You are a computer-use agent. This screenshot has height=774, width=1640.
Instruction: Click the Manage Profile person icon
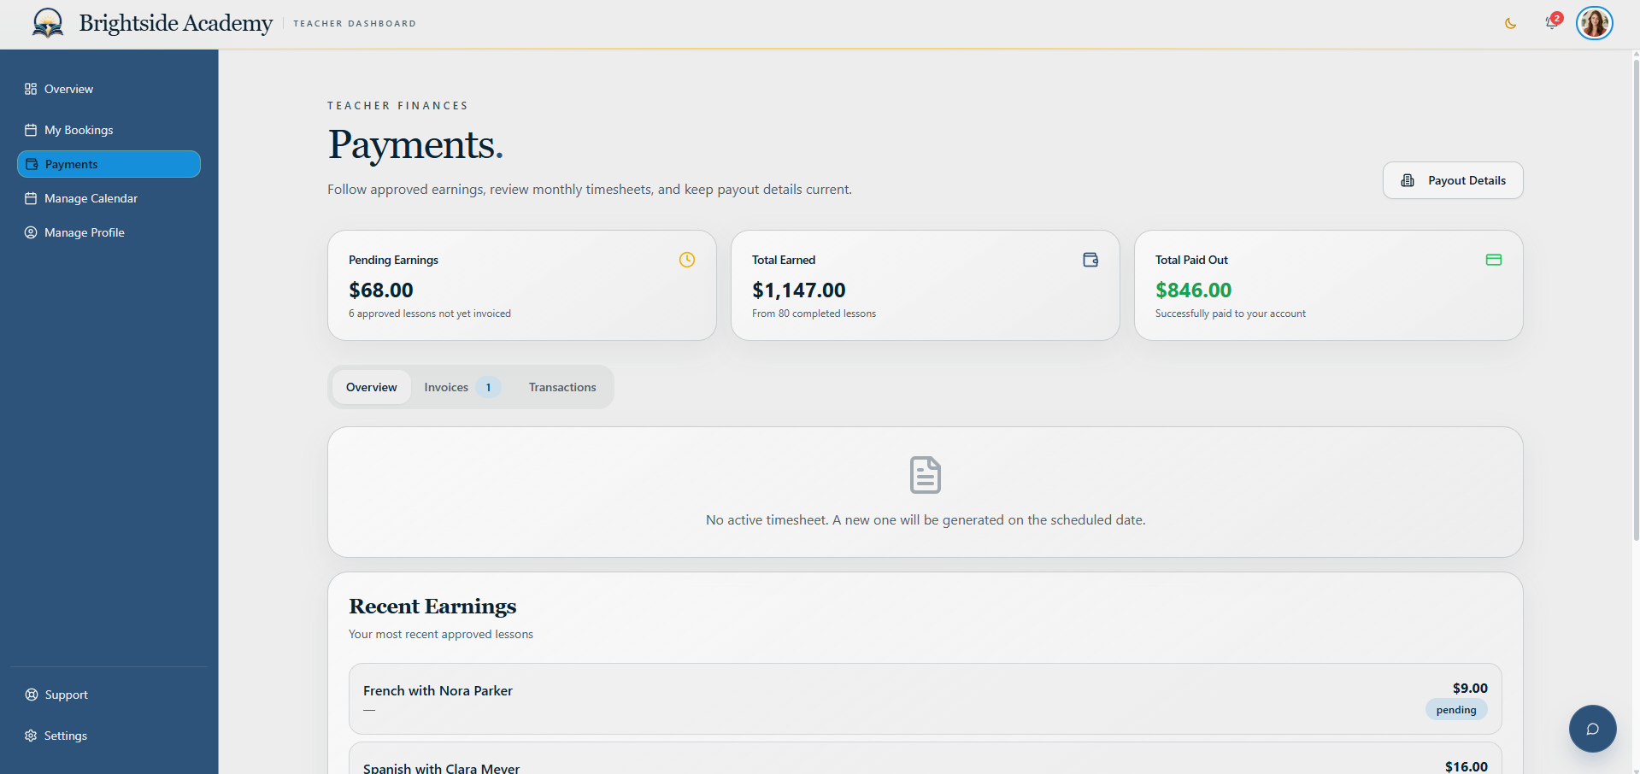pos(31,232)
